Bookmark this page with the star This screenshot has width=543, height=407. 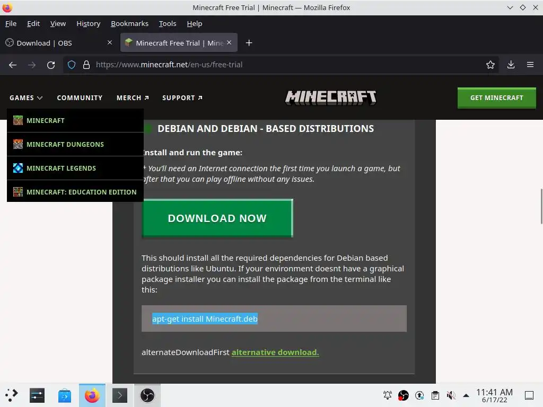coord(490,65)
